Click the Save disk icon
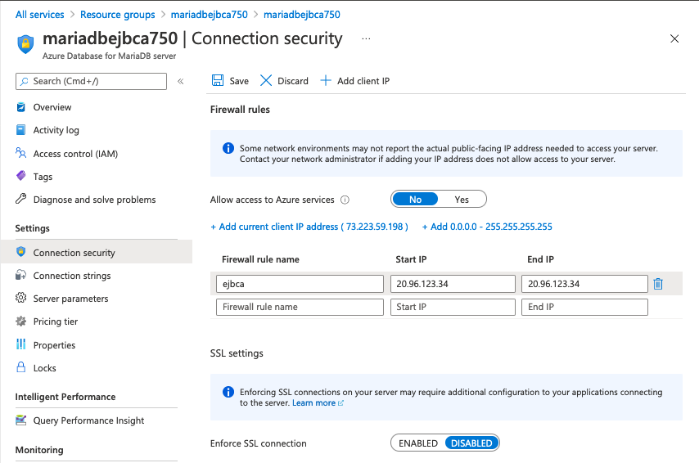Viewport: 699px width, 463px height. click(218, 80)
